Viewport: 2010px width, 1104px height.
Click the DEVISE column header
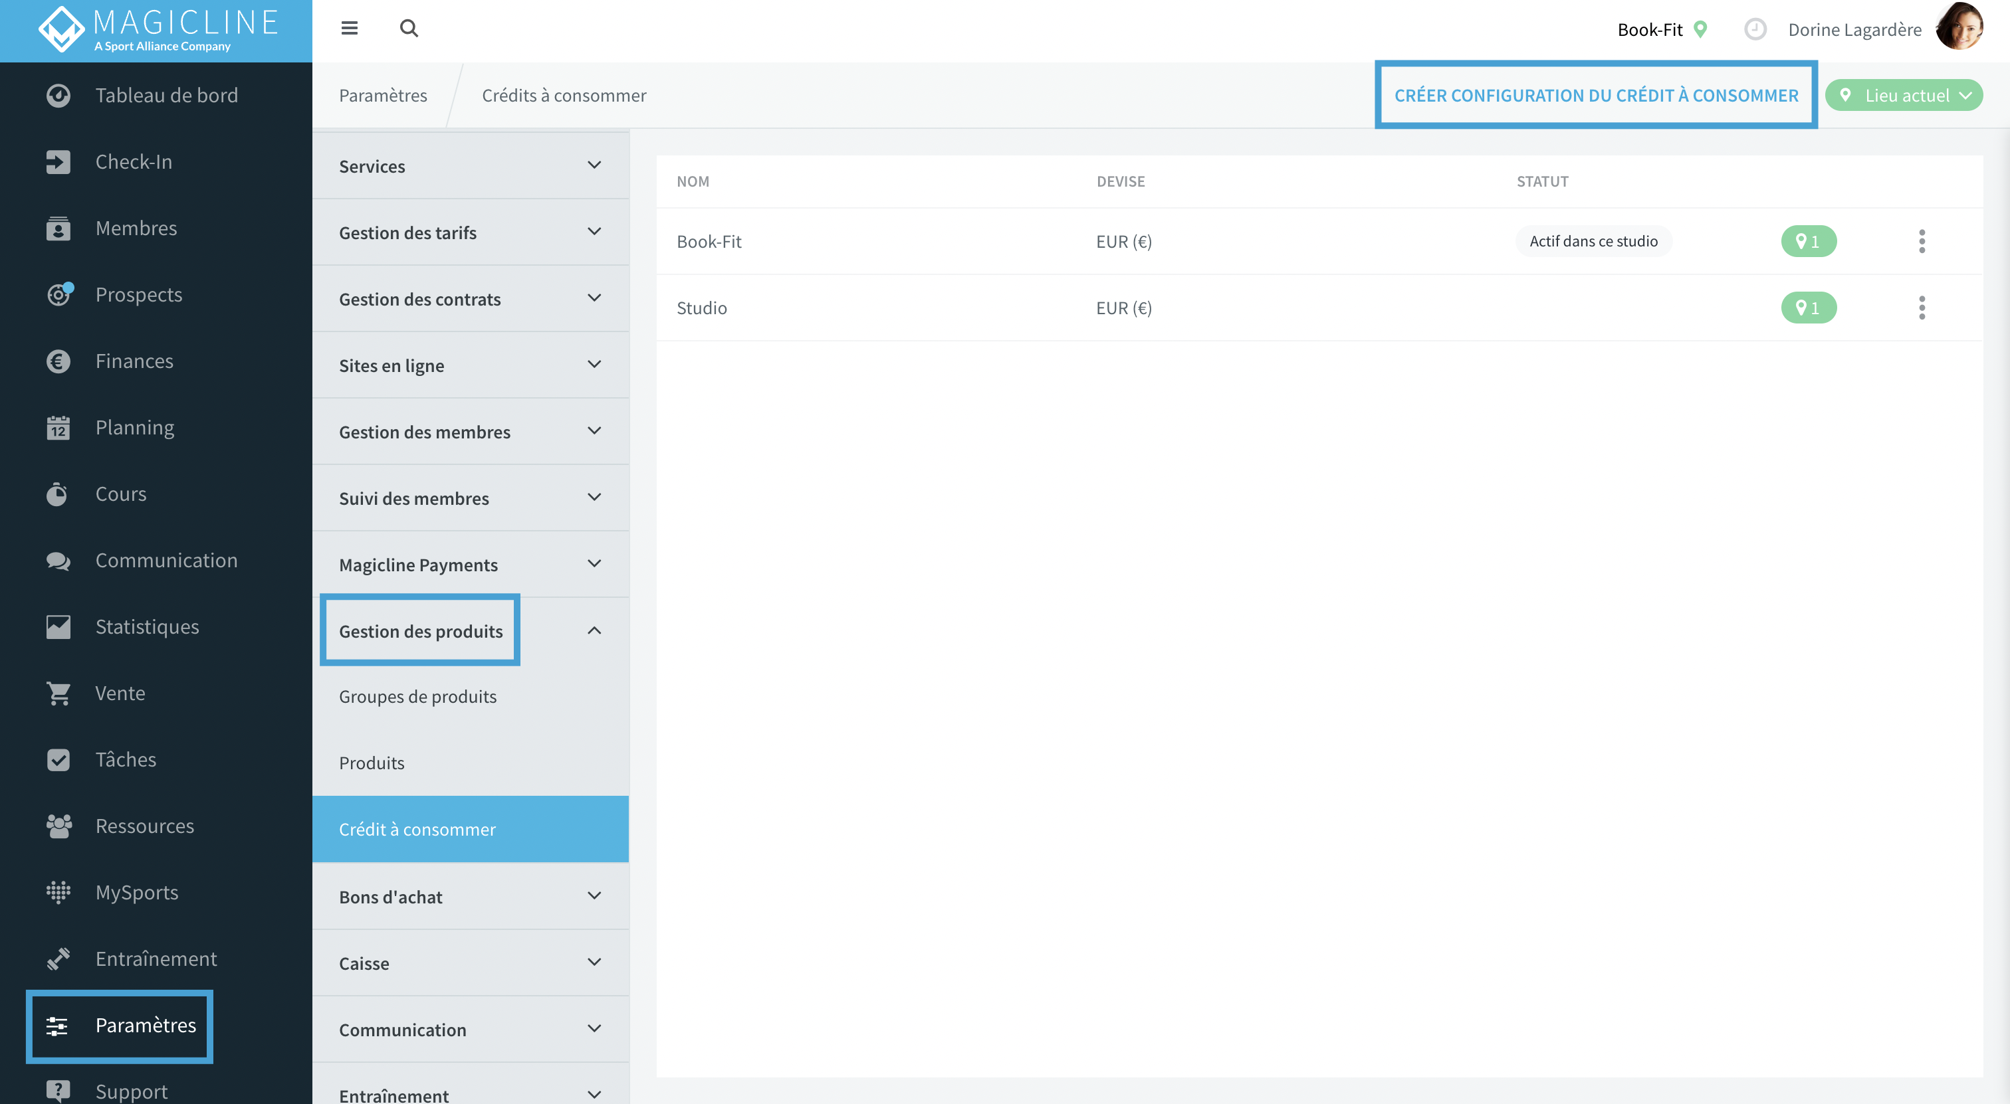[x=1121, y=181]
